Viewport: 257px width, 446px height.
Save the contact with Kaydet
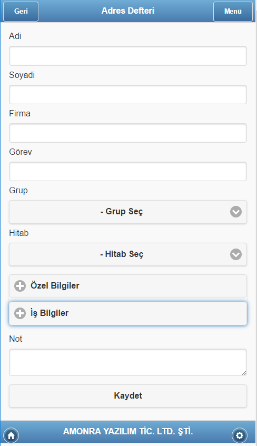click(128, 396)
